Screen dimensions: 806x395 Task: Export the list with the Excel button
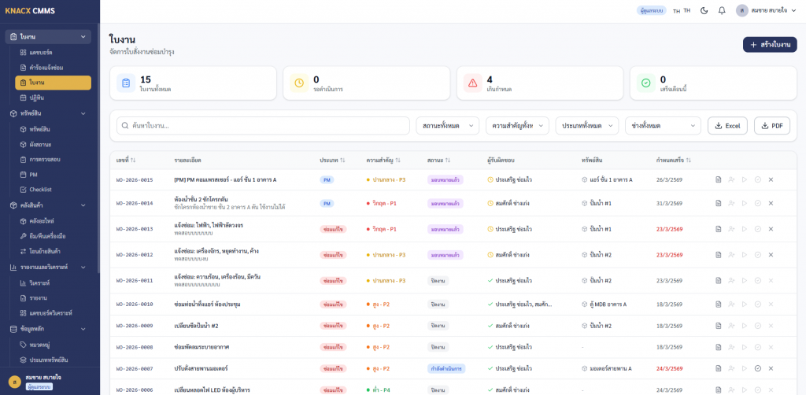[x=727, y=126]
